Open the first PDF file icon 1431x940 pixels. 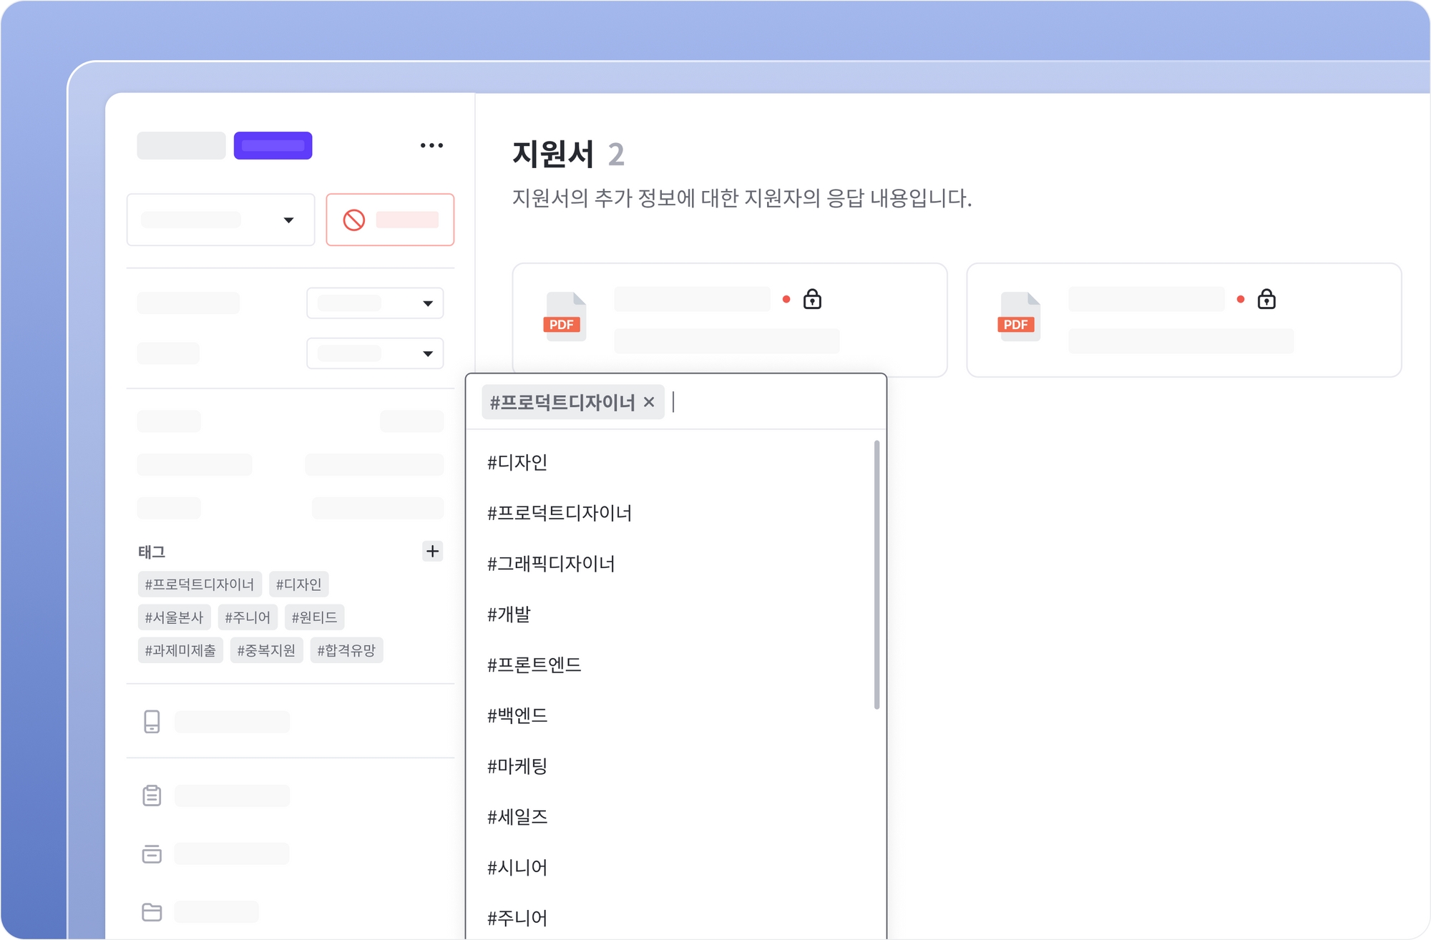(x=565, y=316)
